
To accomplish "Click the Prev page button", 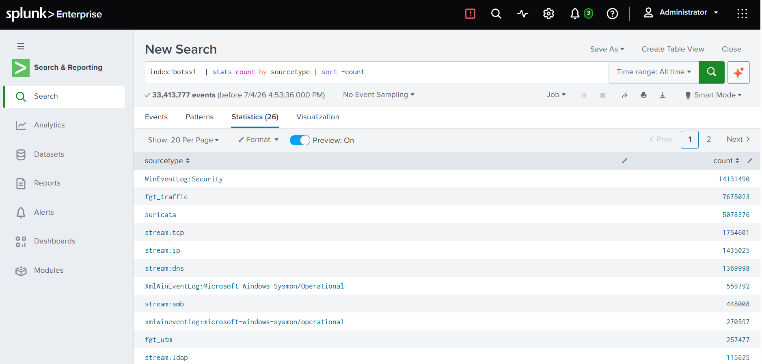I will (x=661, y=139).
